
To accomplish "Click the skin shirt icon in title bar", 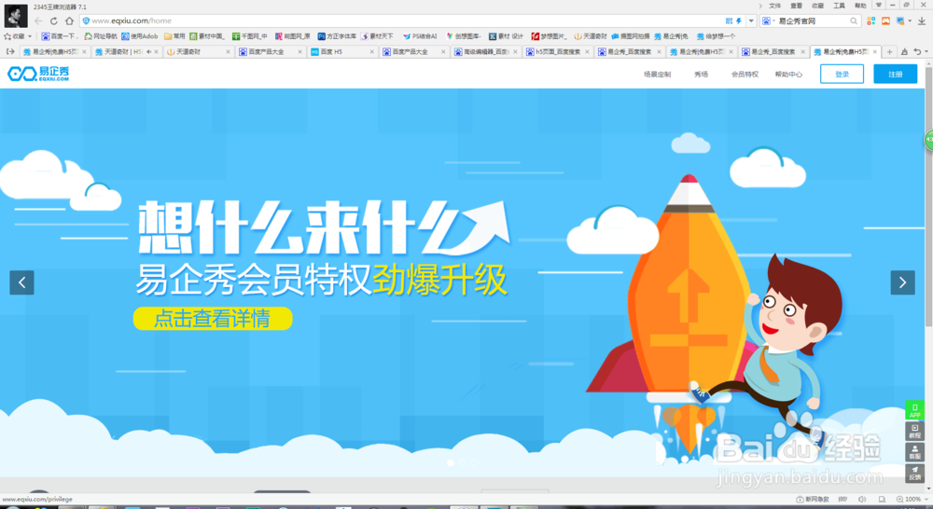I will coord(878,5).
